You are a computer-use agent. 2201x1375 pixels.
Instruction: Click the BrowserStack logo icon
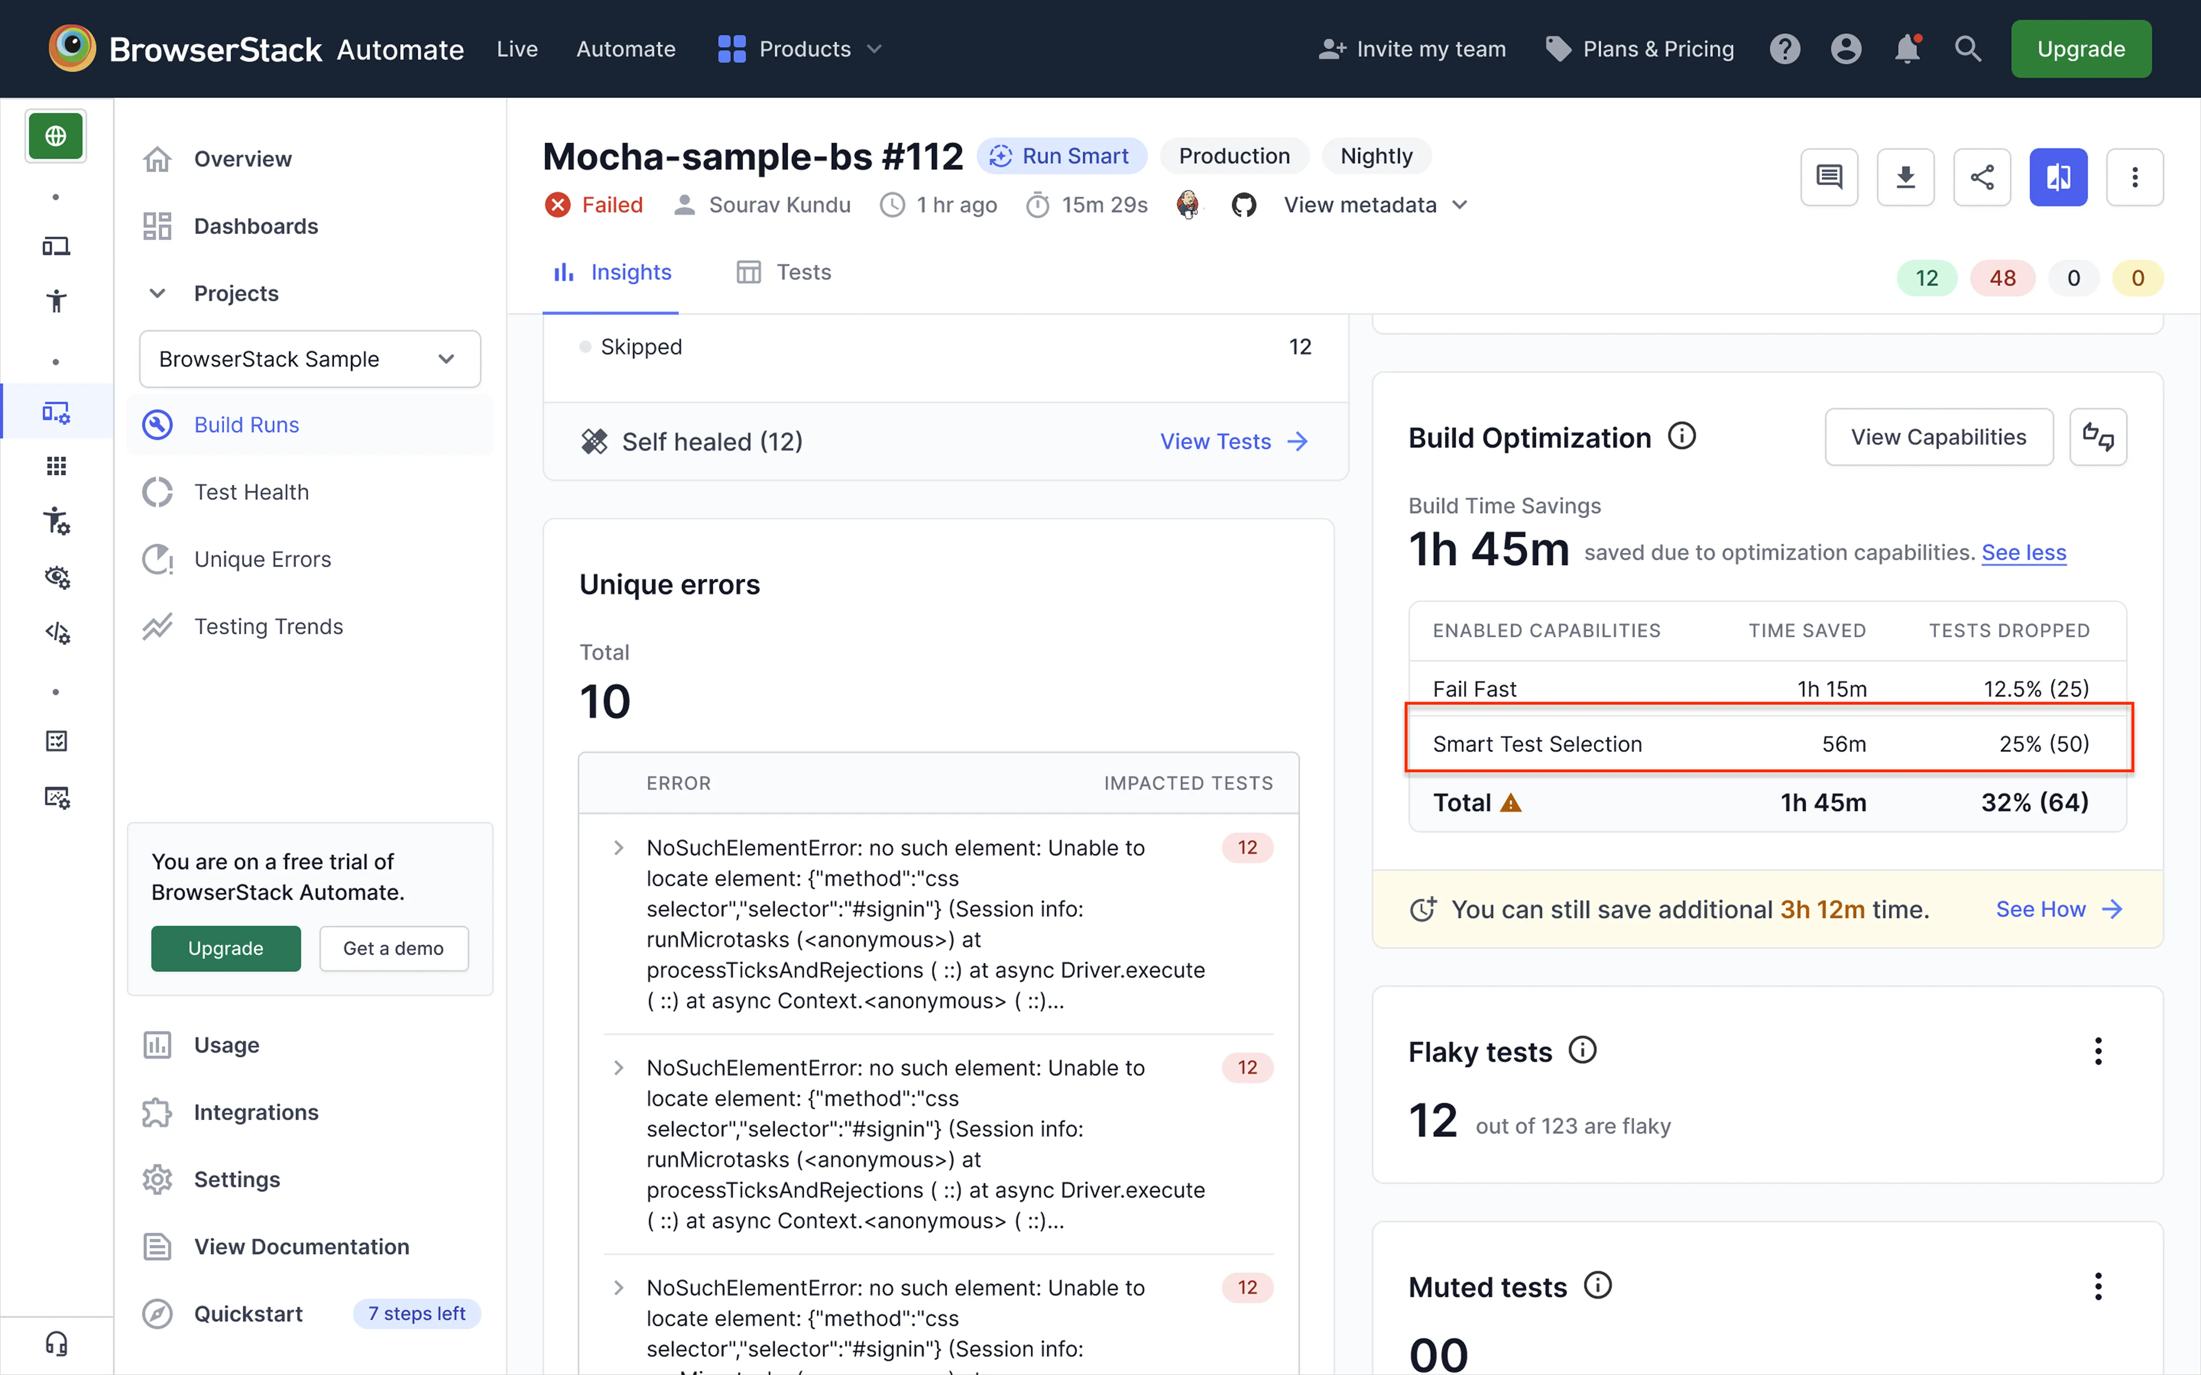pyautogui.click(x=72, y=48)
